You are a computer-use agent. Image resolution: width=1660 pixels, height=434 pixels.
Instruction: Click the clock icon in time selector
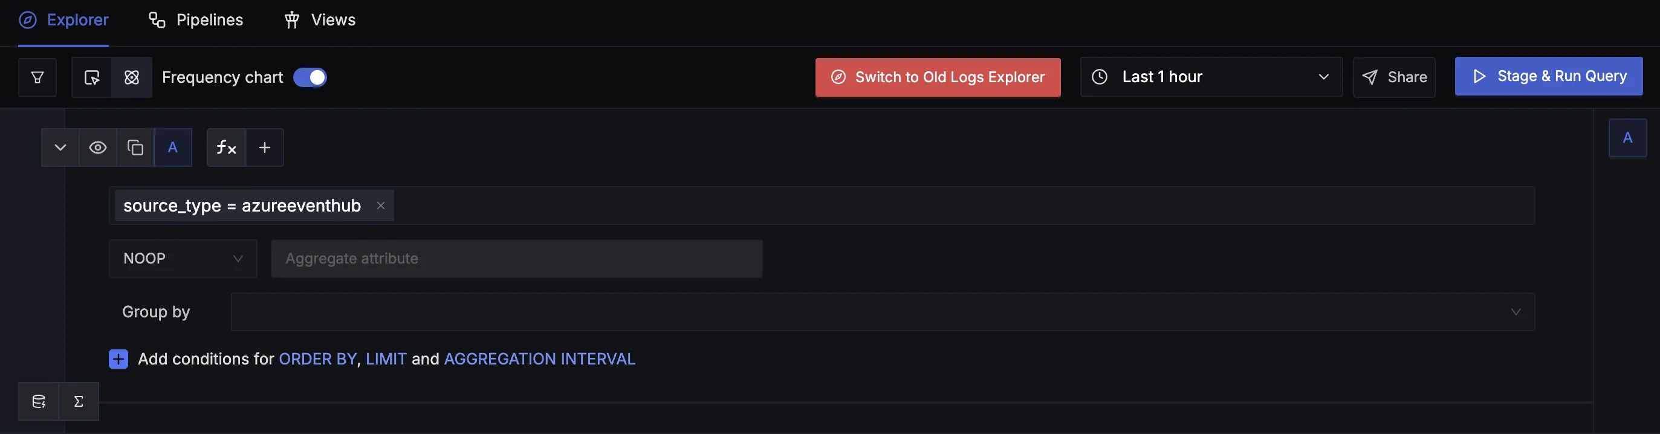[1100, 77]
